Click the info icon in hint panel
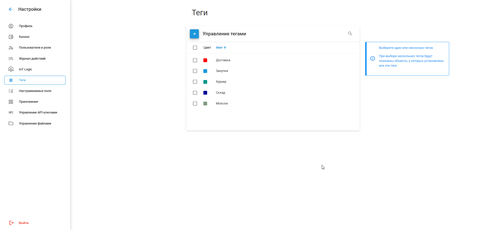The height and width of the screenshot is (230, 481). 373,59
